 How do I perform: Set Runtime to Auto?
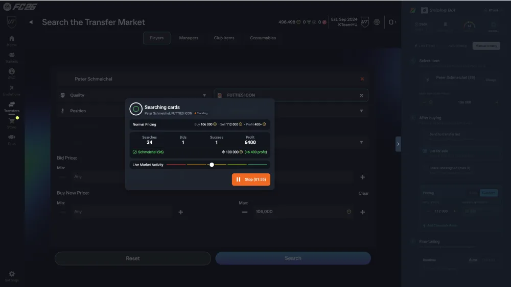coord(473,259)
